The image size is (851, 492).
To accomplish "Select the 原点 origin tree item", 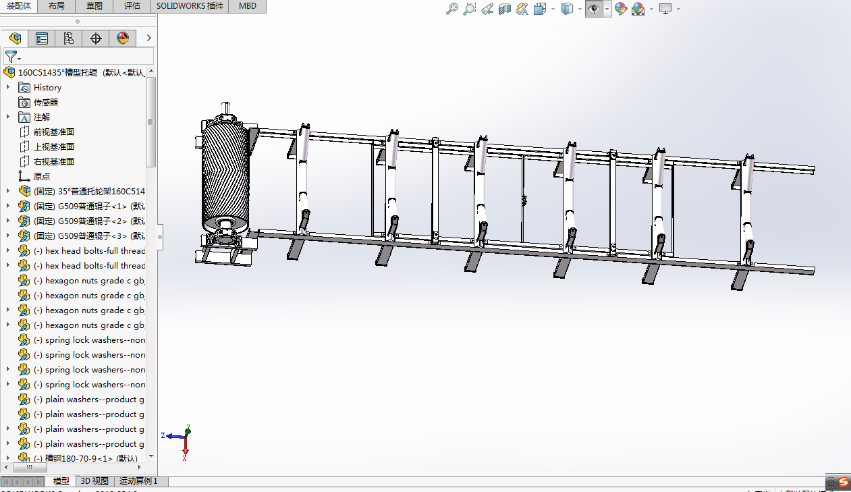I will pos(41,176).
